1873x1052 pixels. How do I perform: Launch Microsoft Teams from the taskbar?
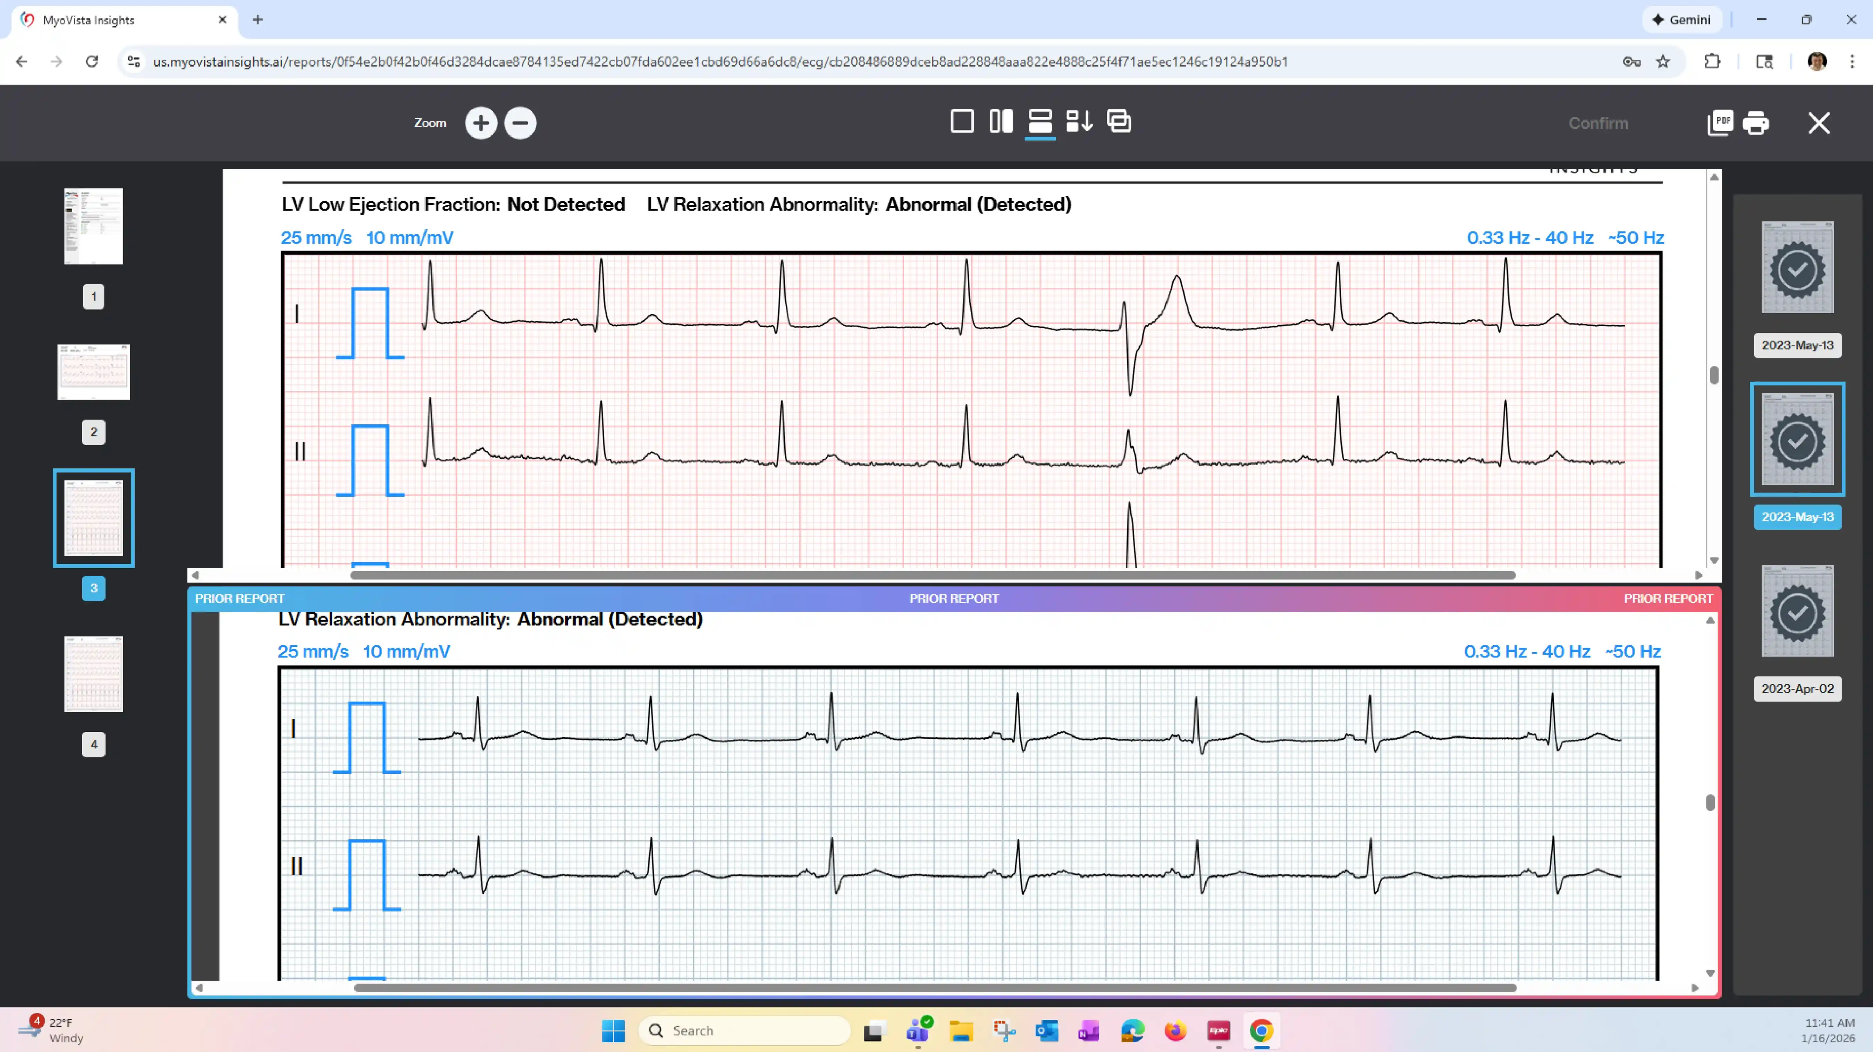918,1030
